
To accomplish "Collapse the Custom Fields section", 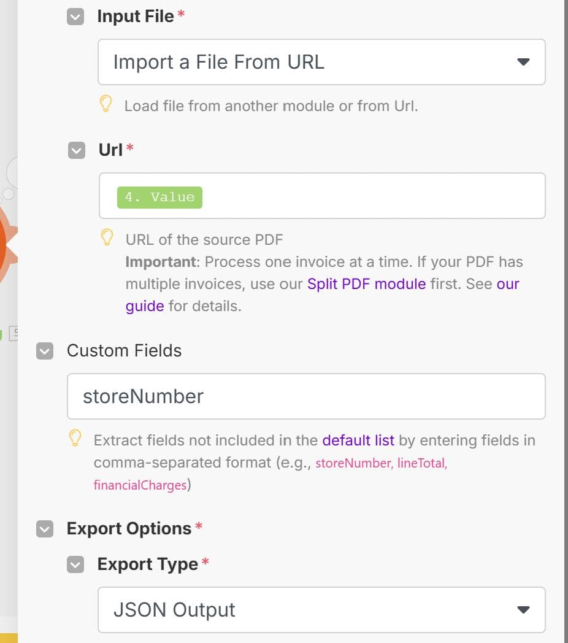I will tap(44, 351).
